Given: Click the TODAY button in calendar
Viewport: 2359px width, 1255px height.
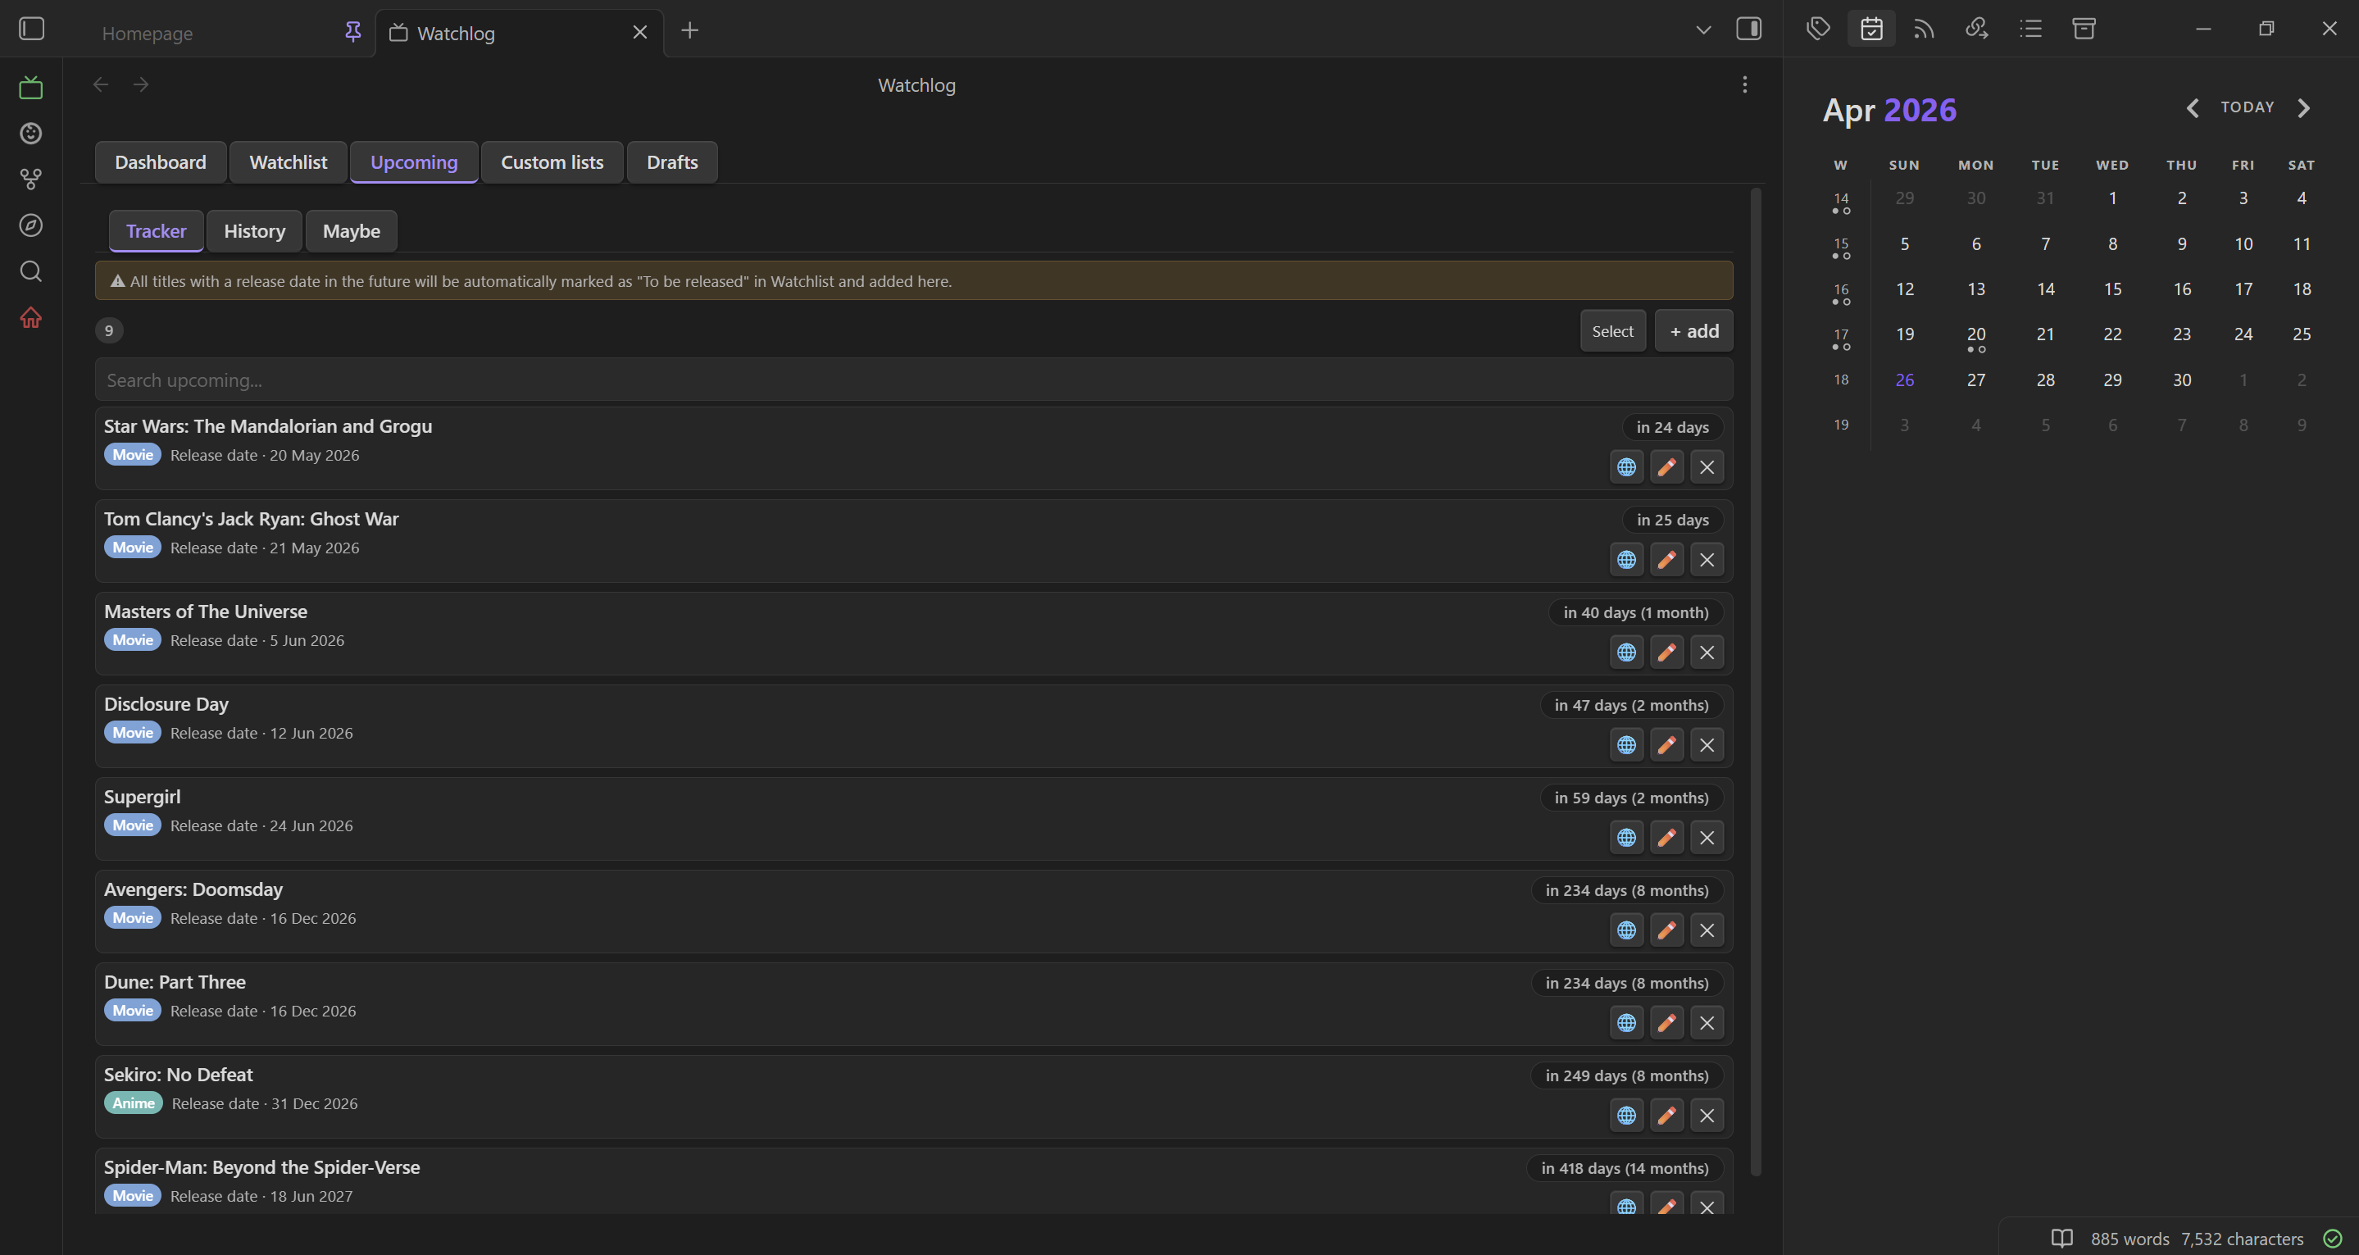Looking at the screenshot, I should tap(2248, 107).
